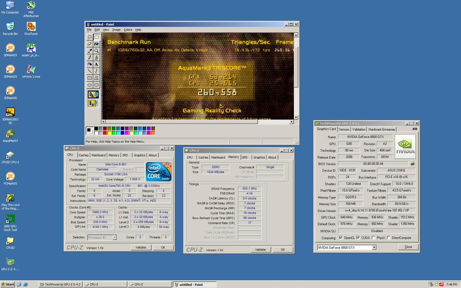Select the Text tool in Paint
Viewport: 461px width, 288px height.
click(x=97, y=65)
